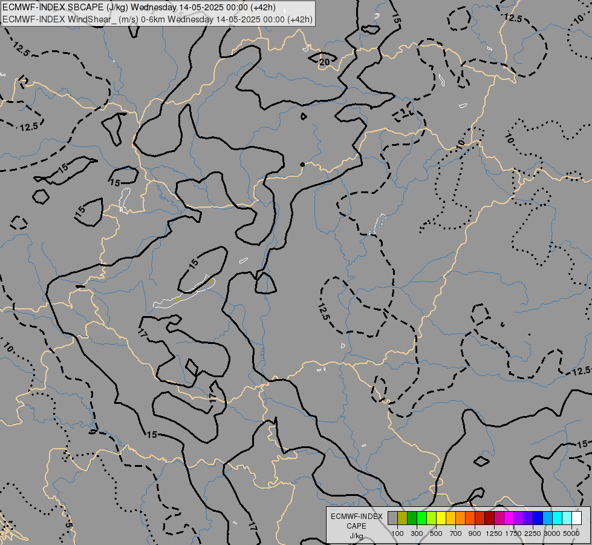Click the dark maroon swatch before 1250
The height and width of the screenshot is (545, 592).
[490, 518]
